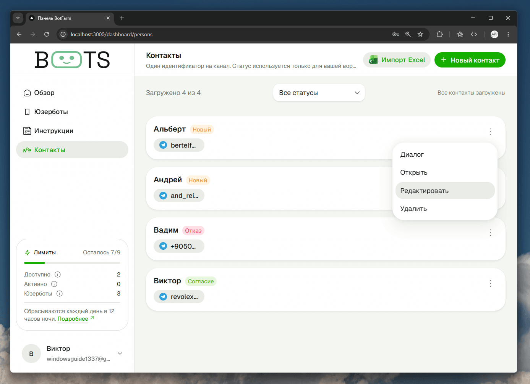Click the Загружено 4 из 4 text
Screen dimensions: 530x384
[x=173, y=93]
